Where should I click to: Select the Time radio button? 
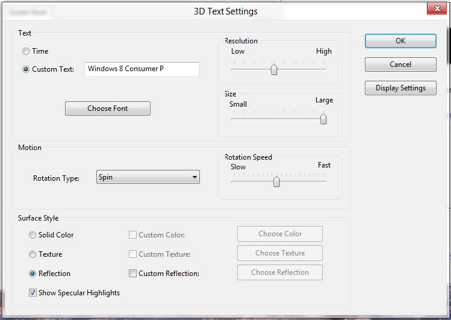[26, 52]
